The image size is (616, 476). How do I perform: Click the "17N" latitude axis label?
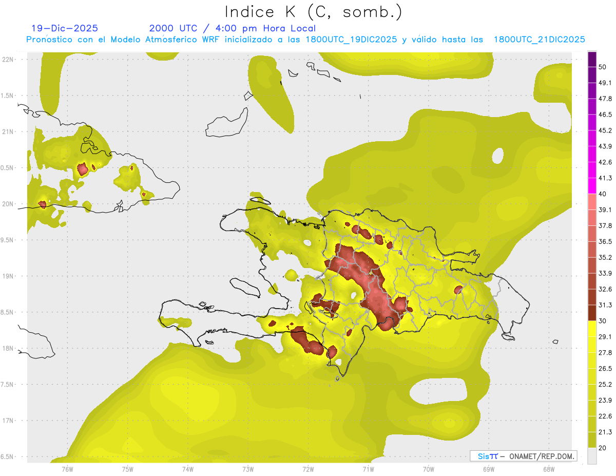[x=7, y=421]
